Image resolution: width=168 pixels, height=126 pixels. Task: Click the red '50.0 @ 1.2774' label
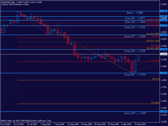153,22
